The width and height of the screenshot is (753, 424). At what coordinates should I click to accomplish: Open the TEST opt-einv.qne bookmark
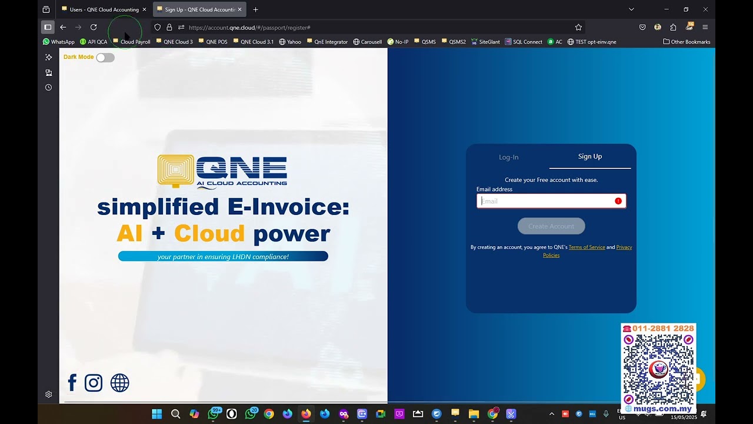coord(592,42)
